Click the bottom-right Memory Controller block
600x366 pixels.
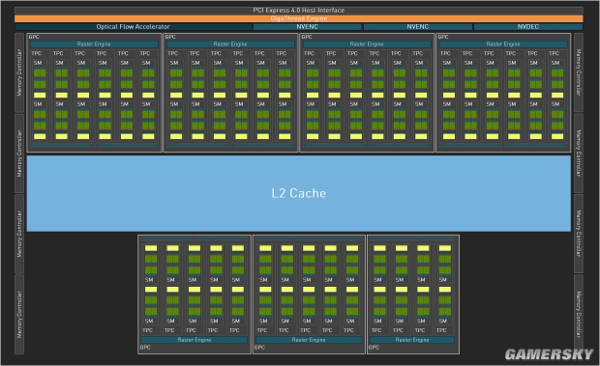coord(579,315)
